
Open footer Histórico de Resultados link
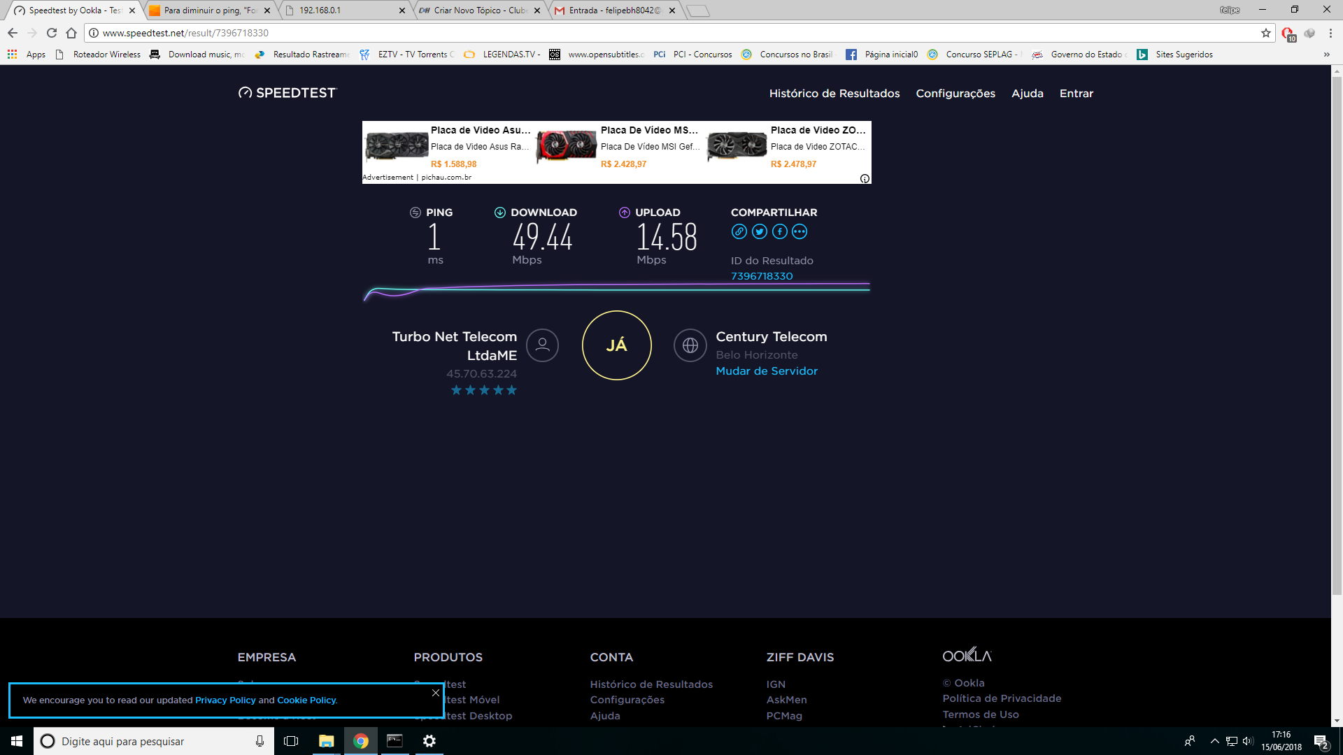651,684
